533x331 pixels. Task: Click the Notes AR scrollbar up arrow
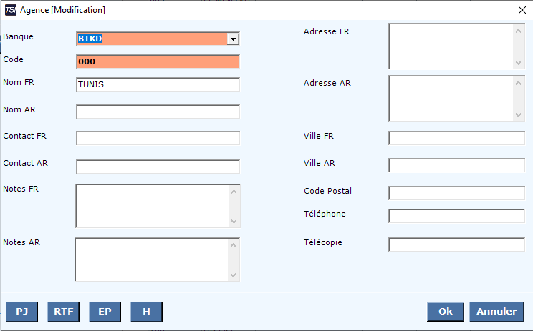(234, 245)
